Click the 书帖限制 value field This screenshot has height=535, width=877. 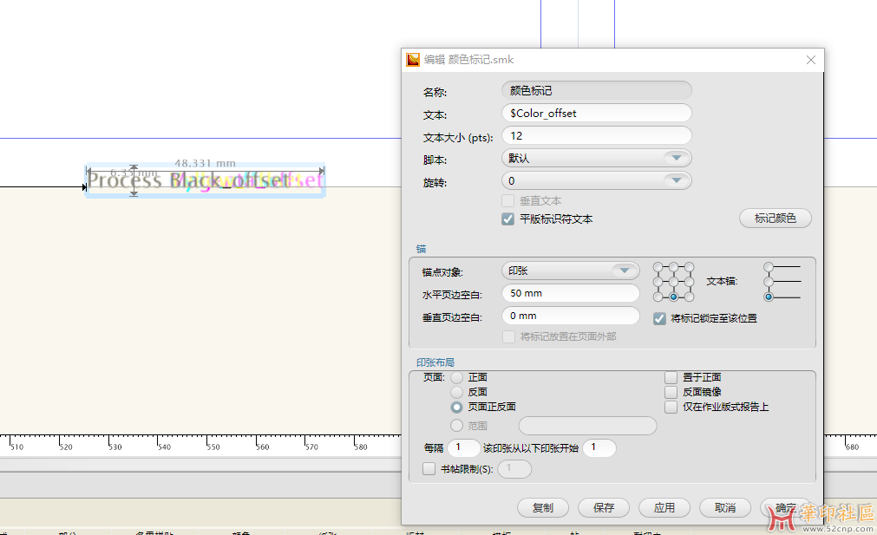click(514, 469)
